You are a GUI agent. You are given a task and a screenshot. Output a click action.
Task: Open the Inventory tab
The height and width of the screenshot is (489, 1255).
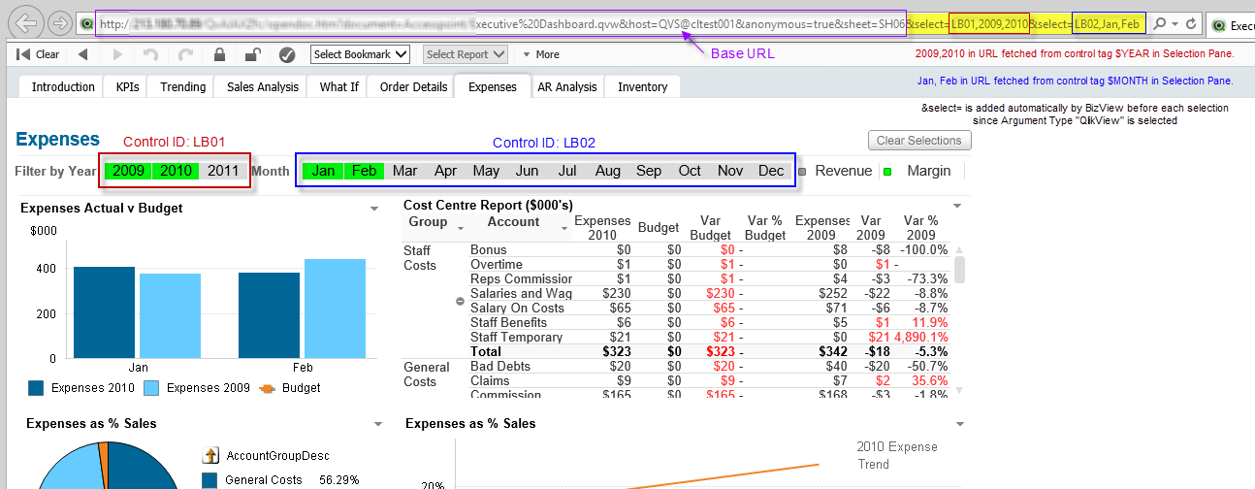643,86
